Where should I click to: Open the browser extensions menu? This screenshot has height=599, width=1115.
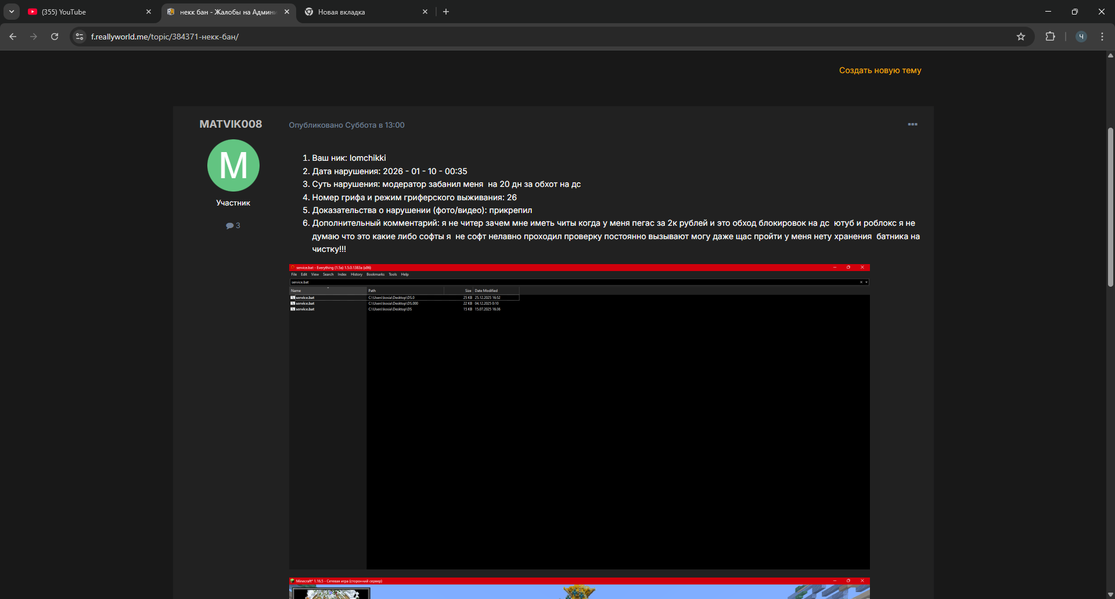1050,37
